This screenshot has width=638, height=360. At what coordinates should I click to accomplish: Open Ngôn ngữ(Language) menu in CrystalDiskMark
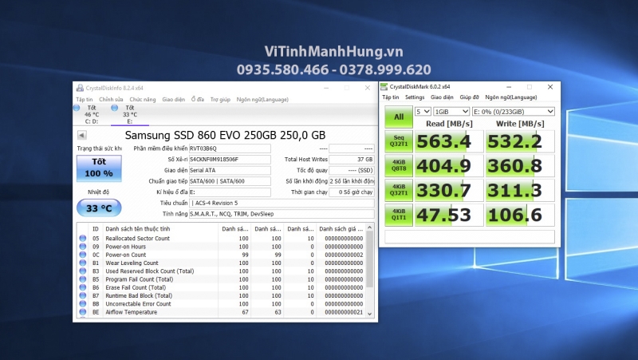[511, 97]
